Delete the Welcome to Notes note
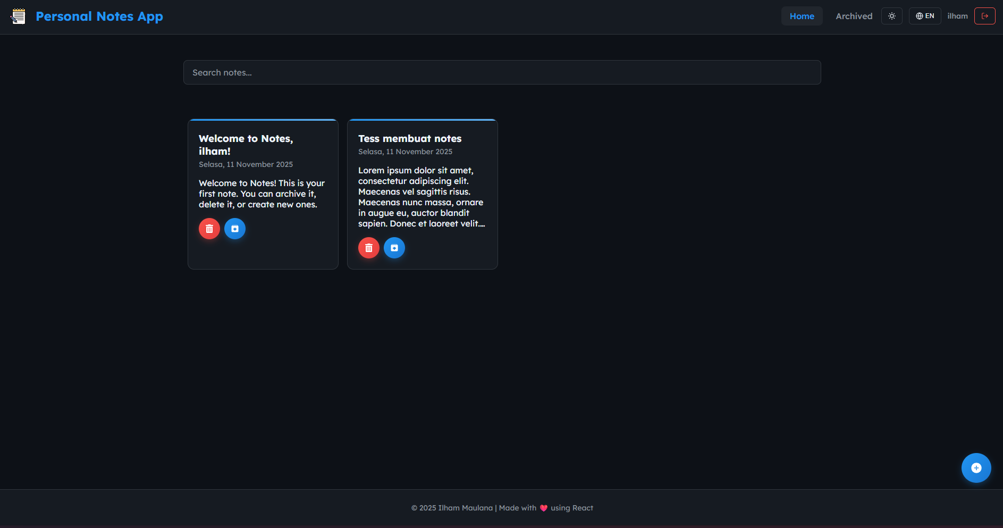Screen dimensions: 1003x528 [x=209, y=229]
